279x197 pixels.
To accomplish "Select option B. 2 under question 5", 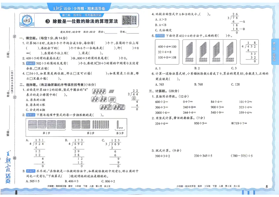I will click(197, 68).
